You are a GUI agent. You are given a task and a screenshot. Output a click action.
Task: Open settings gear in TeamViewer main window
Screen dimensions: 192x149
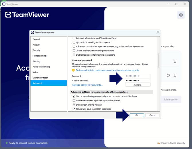(x=181, y=15)
